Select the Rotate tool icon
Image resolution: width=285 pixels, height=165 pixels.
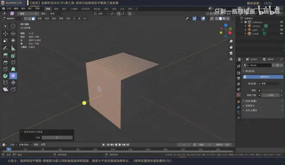[x=13, y=34]
